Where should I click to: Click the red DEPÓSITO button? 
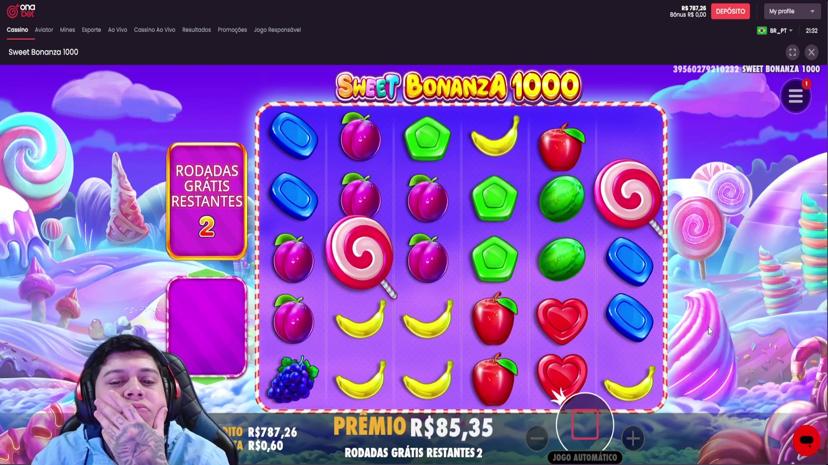click(731, 11)
